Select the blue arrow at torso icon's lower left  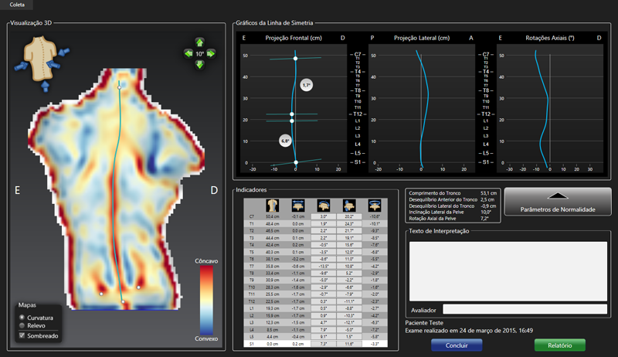21,66
